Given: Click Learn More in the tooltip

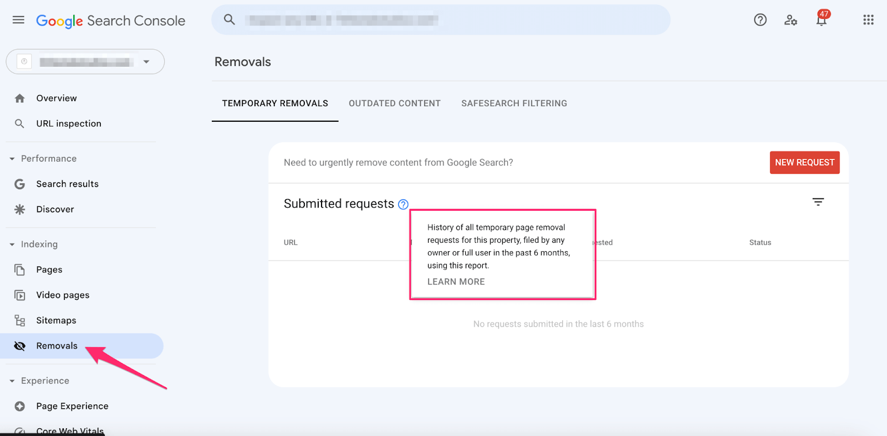Looking at the screenshot, I should pyautogui.click(x=456, y=282).
